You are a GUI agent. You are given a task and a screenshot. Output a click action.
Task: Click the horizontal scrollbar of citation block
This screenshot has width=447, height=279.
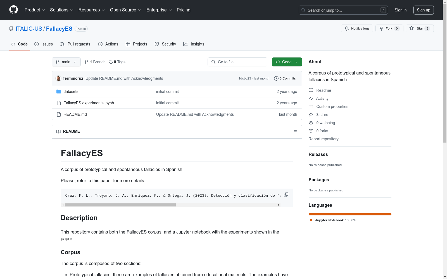click(x=120, y=205)
